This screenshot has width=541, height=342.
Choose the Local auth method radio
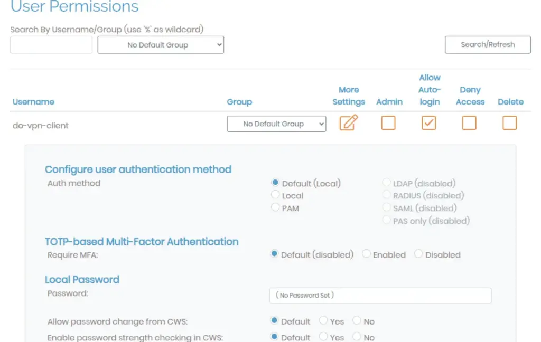click(x=275, y=195)
